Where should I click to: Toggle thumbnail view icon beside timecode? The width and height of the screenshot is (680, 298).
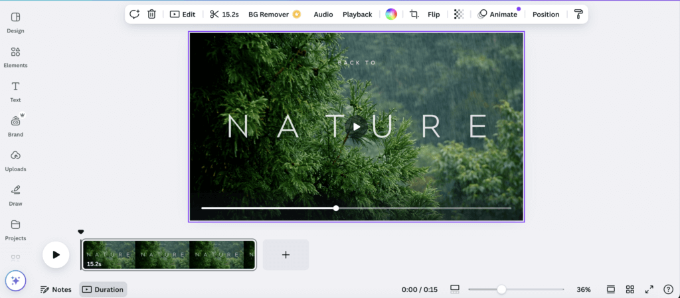[454, 289]
